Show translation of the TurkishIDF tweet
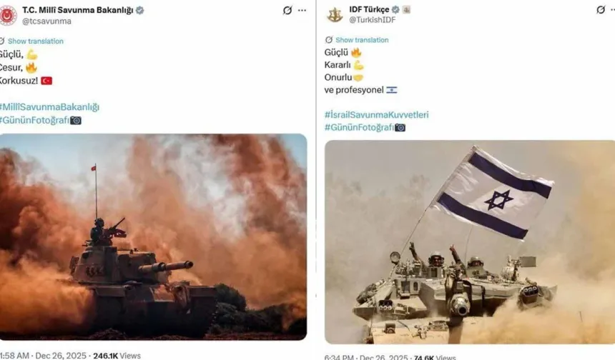This screenshot has width=615, height=360. (362, 40)
